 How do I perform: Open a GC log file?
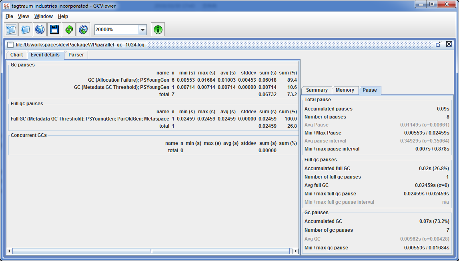pos(11,29)
